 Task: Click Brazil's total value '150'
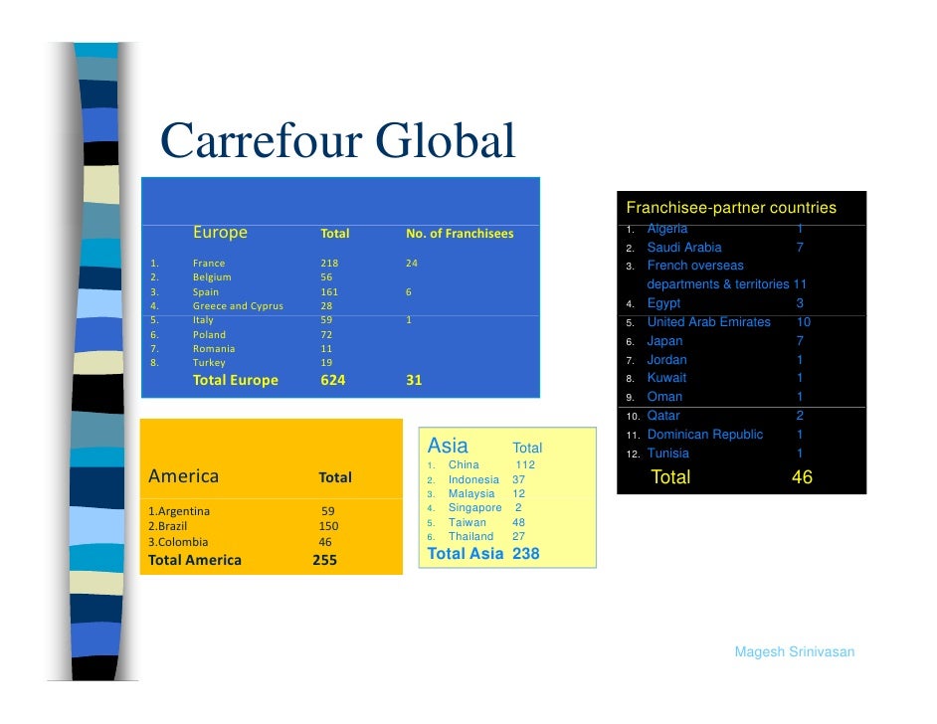(328, 526)
